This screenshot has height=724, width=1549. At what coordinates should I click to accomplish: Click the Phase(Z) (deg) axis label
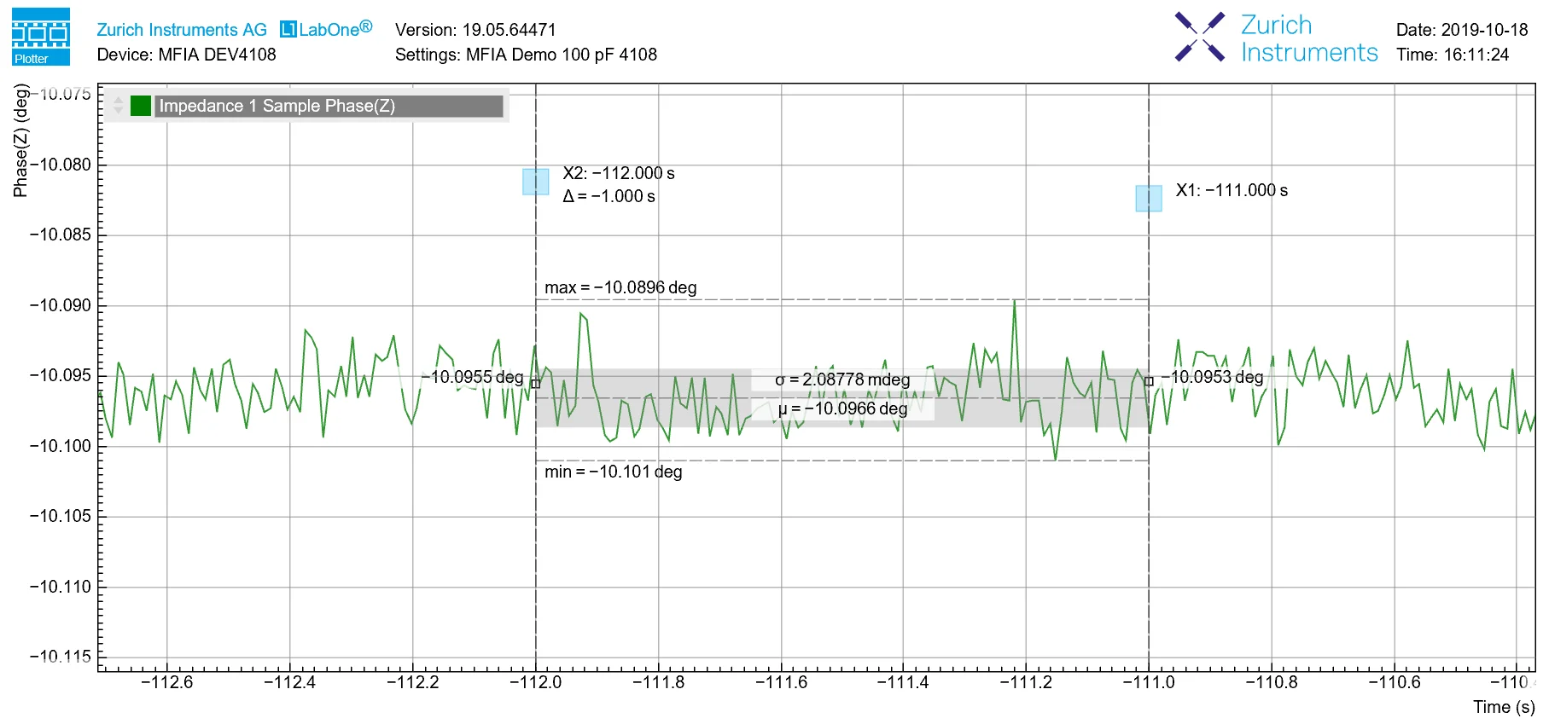[20, 141]
